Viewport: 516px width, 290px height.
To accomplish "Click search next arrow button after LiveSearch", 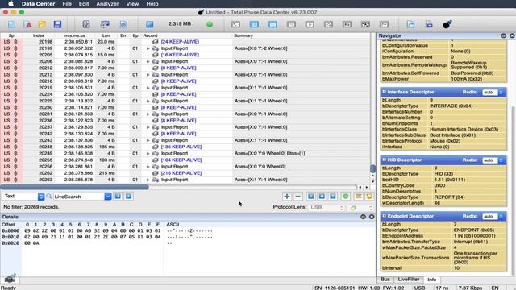I will tap(129, 197).
